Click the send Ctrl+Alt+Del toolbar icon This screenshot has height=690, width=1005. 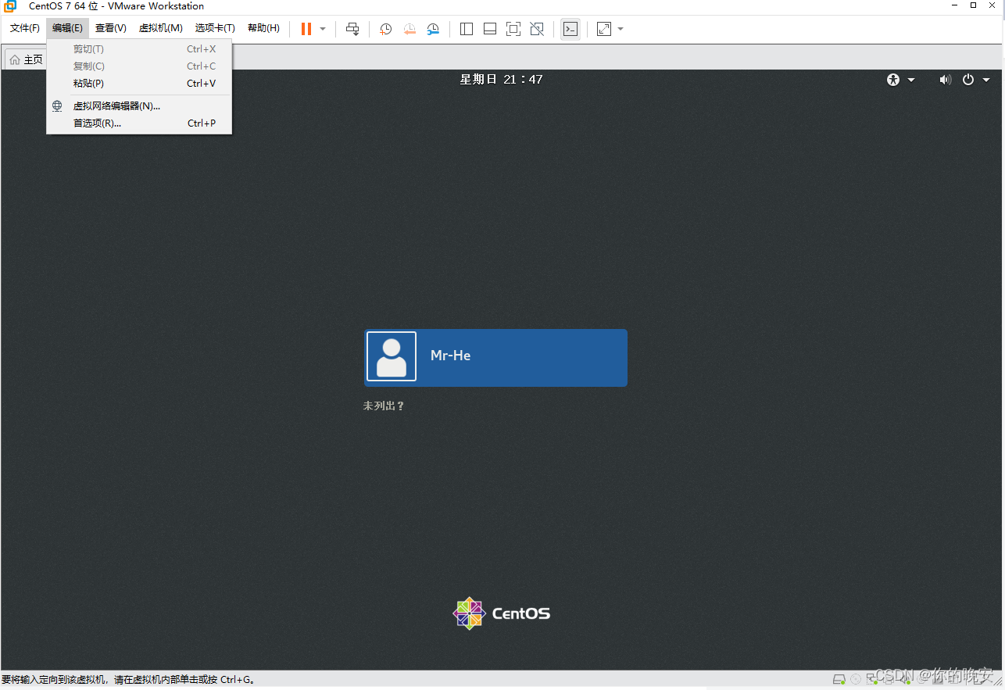(352, 29)
